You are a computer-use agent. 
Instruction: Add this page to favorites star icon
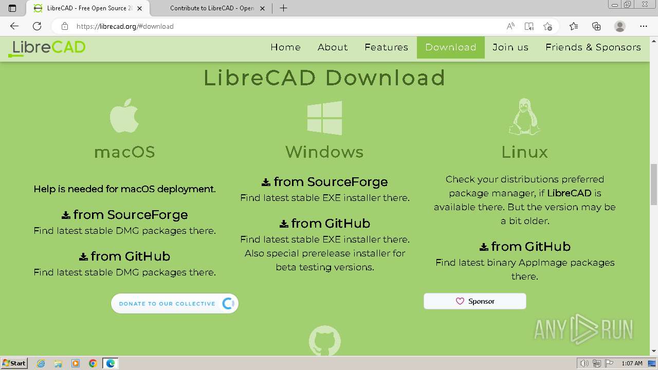coord(548,26)
